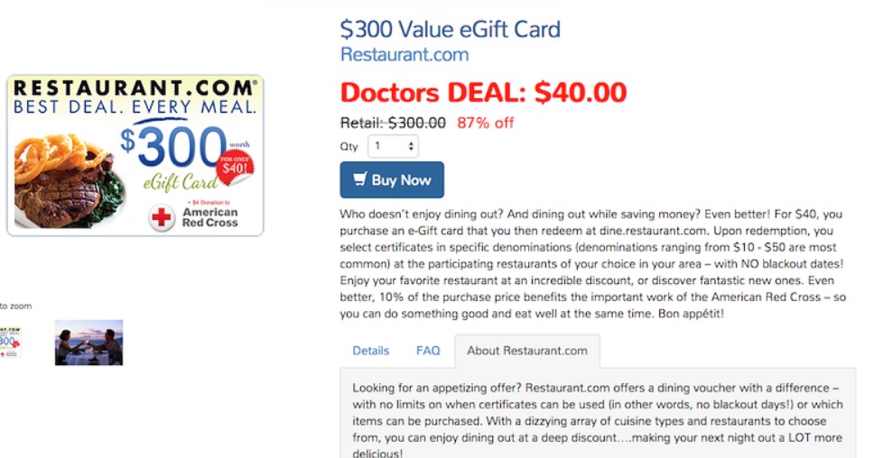Click the up/down arrows of the Qty selector
This screenshot has height=458, width=874.
click(x=412, y=146)
